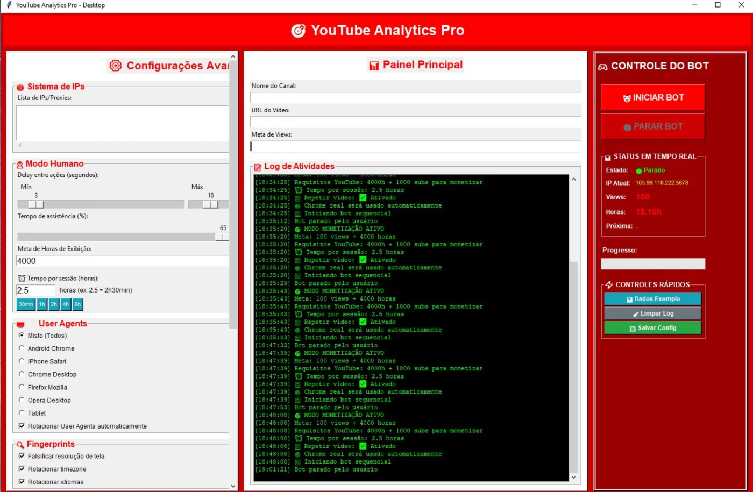Click the left arrow under the IP list box
The height and width of the screenshot is (492, 753).
[20, 145]
